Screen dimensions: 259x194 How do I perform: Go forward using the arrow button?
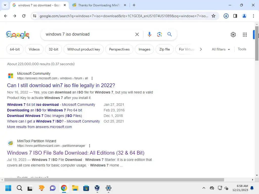[15, 16]
